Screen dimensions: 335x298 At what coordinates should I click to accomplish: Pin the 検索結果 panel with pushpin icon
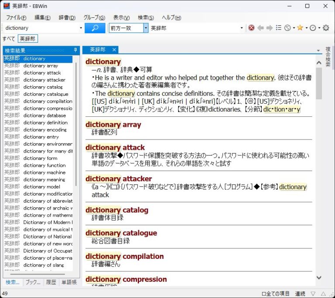tap(75, 51)
